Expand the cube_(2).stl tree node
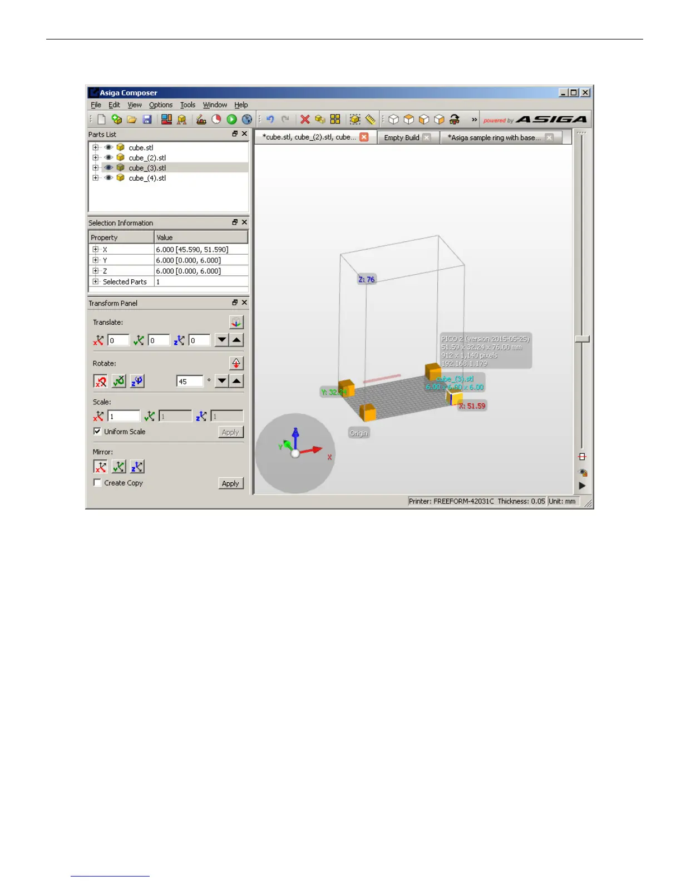Viewport: 681px width, 881px height. coord(96,157)
